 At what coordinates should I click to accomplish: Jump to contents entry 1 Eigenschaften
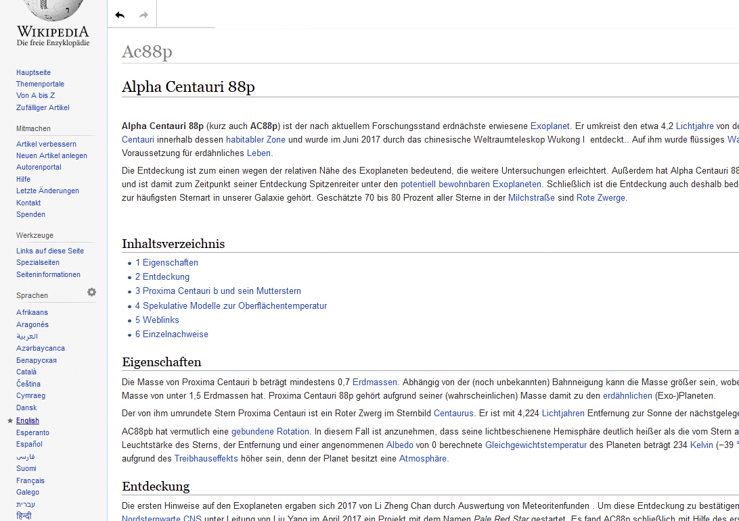coord(167,263)
